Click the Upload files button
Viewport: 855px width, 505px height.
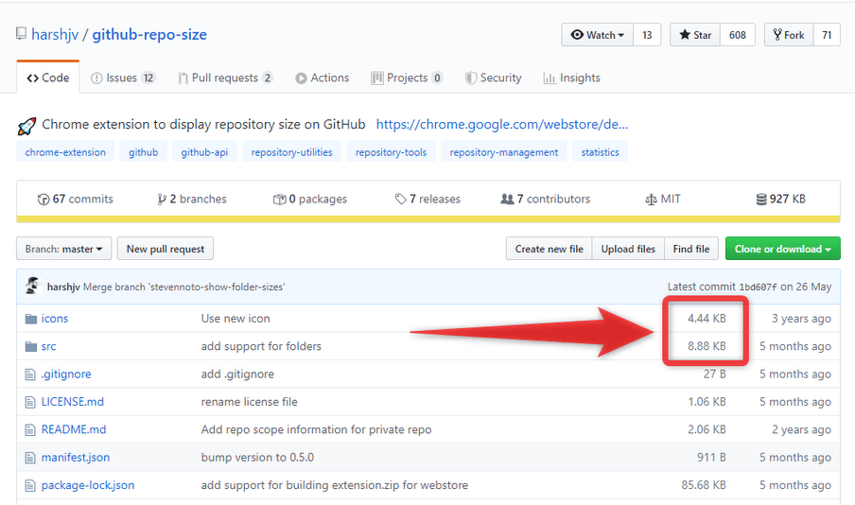coord(628,249)
